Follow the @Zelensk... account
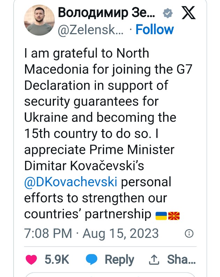This screenshot has height=277, width=220. pos(155,30)
